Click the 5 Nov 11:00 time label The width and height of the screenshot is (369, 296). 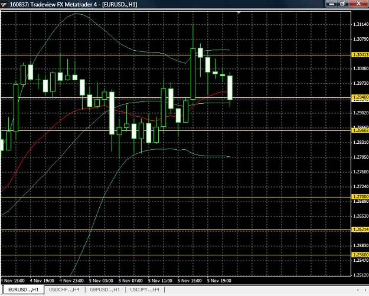(160, 281)
